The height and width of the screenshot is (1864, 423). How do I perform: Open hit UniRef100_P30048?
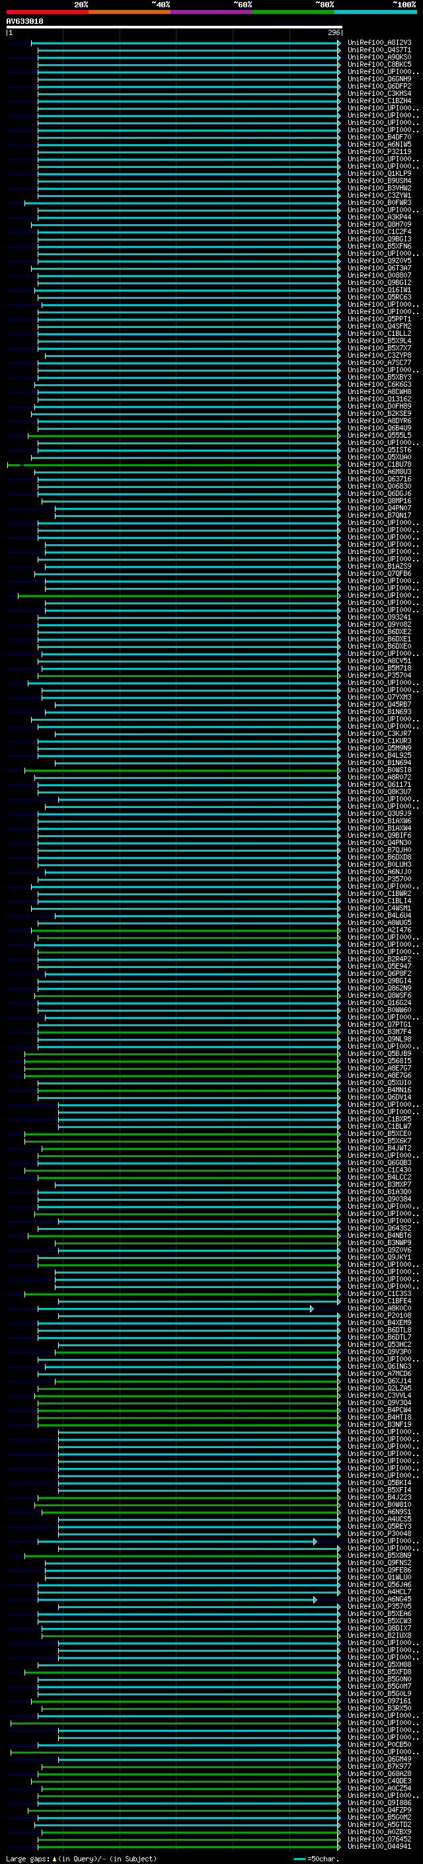point(379,1533)
